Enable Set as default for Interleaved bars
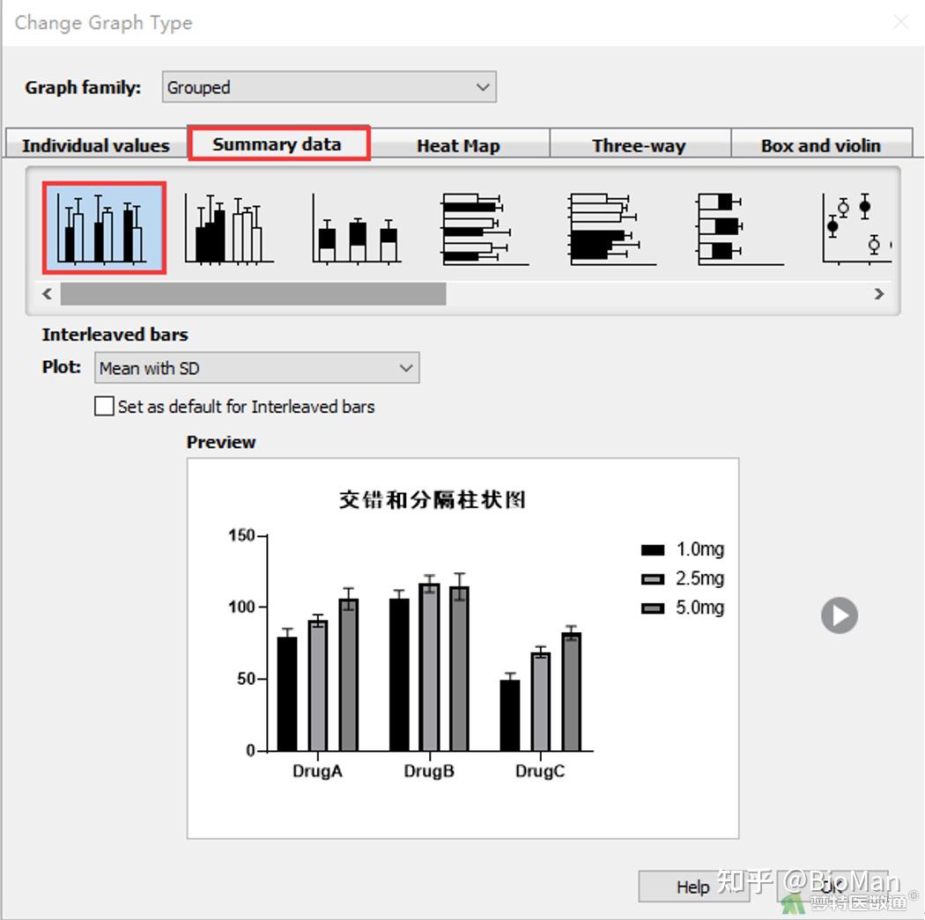The width and height of the screenshot is (925, 920). [x=104, y=406]
